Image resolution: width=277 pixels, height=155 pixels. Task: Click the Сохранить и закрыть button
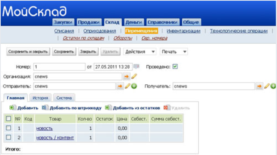pos(28,52)
